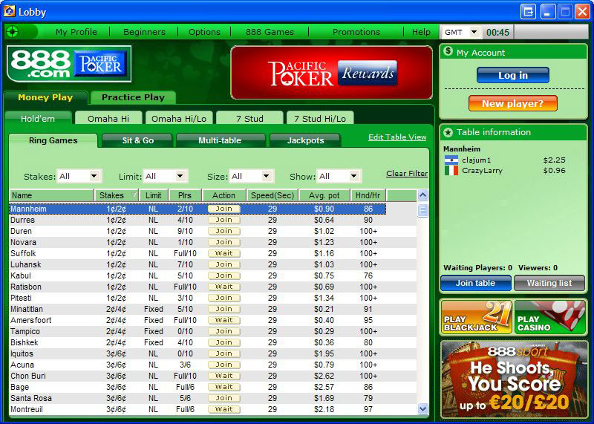
Task: Switch to the Practice Play tab
Action: [133, 97]
